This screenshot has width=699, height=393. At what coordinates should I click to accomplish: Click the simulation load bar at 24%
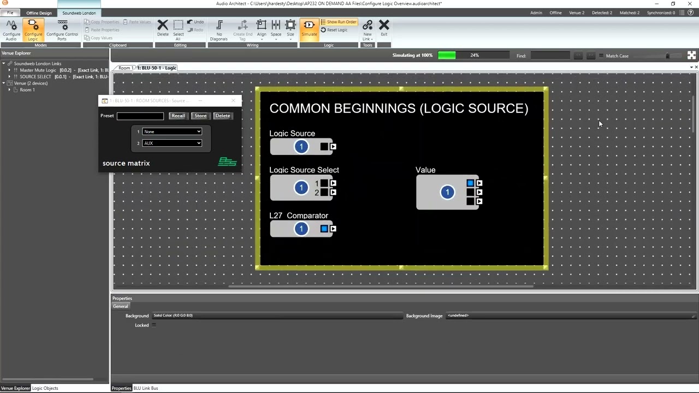point(473,55)
